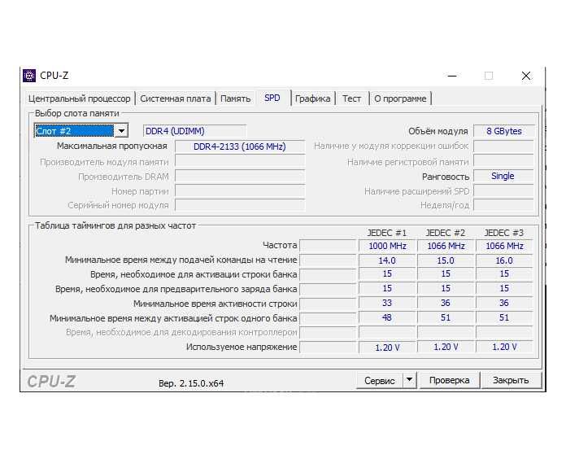The width and height of the screenshot is (566, 459).
Task: Open the Память tab
Action: [235, 98]
